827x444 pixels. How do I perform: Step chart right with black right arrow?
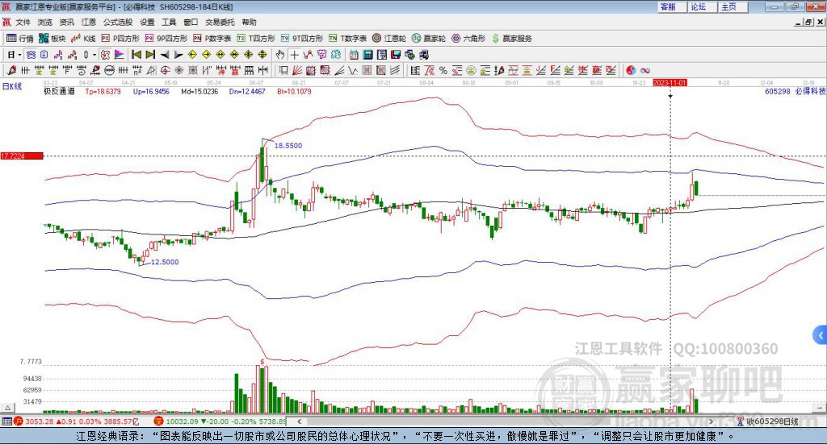(178, 55)
